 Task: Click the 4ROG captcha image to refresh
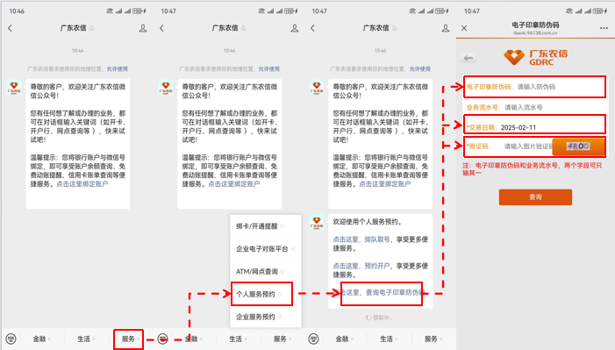(578, 146)
